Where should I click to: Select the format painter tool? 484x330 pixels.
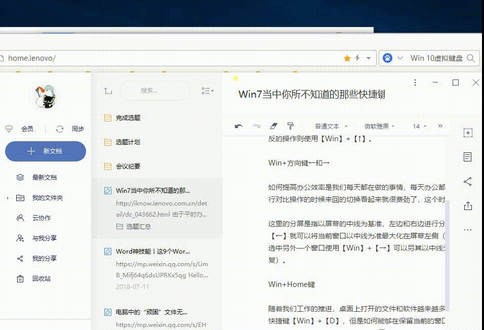tap(291, 126)
